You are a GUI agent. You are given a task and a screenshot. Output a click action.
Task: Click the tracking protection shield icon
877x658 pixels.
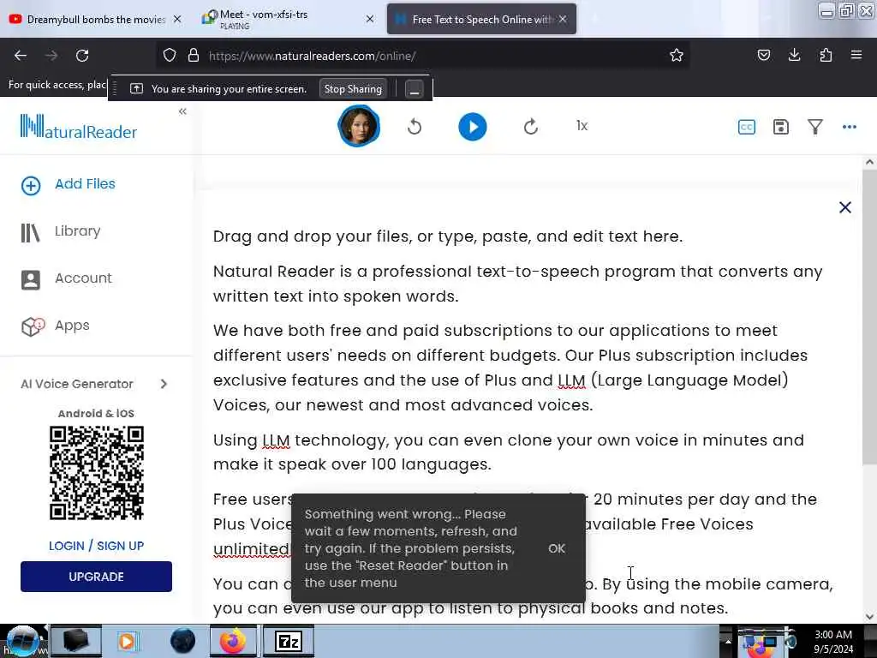[x=170, y=56]
